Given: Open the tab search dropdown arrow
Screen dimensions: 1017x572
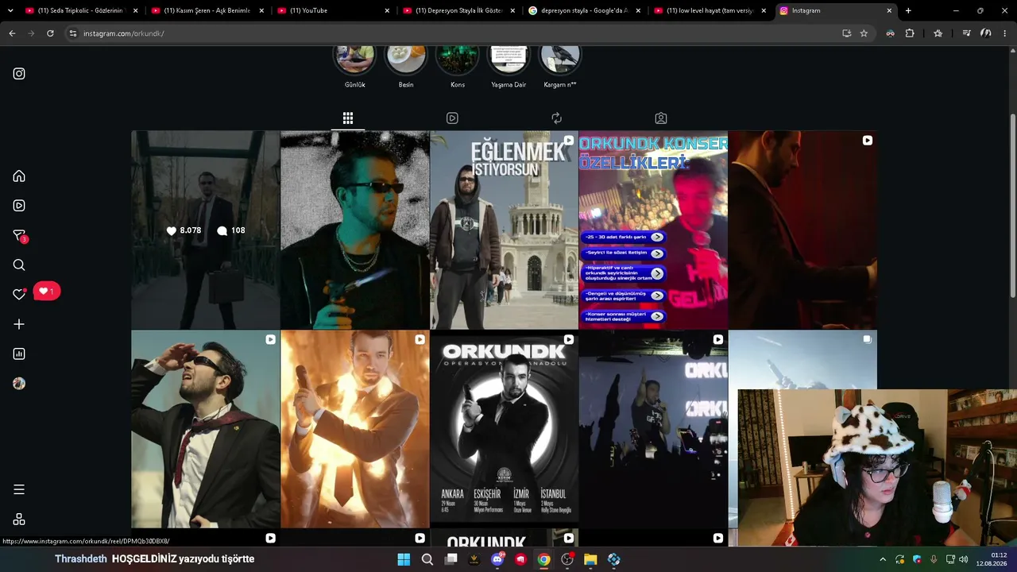Looking at the screenshot, I should point(10,10).
